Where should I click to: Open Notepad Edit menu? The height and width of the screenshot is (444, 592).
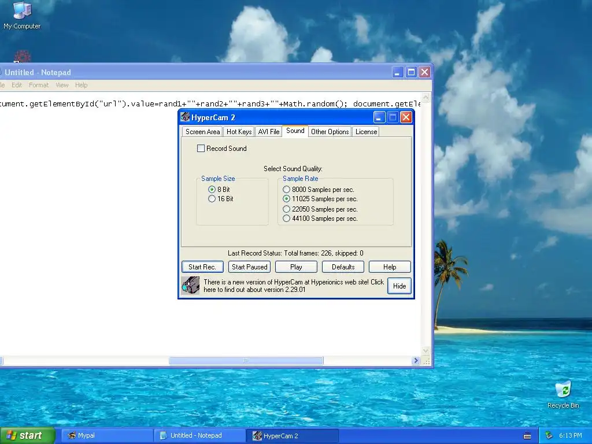[x=17, y=85]
